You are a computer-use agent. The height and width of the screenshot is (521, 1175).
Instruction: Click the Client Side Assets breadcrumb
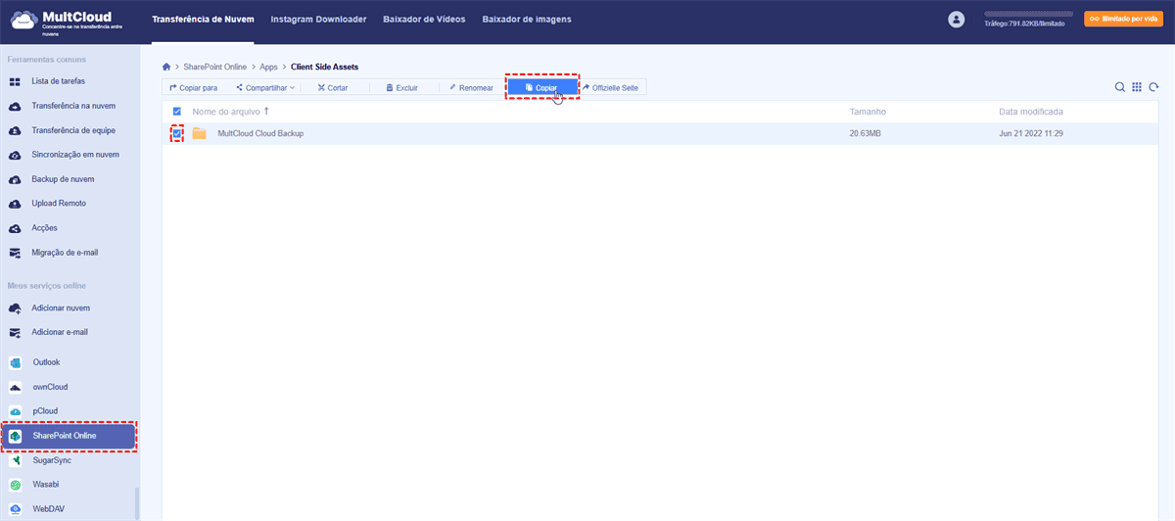(325, 68)
